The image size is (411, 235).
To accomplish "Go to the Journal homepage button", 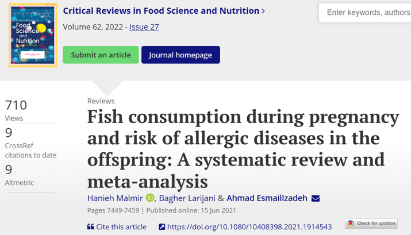I will click(x=180, y=55).
